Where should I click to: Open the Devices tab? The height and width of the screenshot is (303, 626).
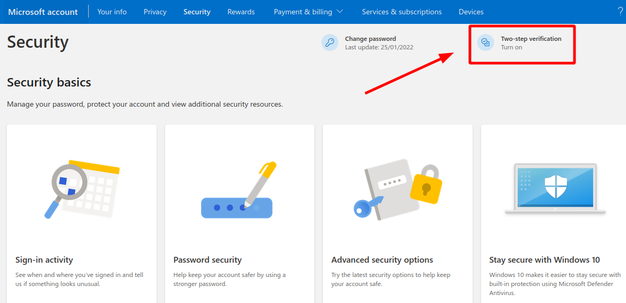click(471, 12)
